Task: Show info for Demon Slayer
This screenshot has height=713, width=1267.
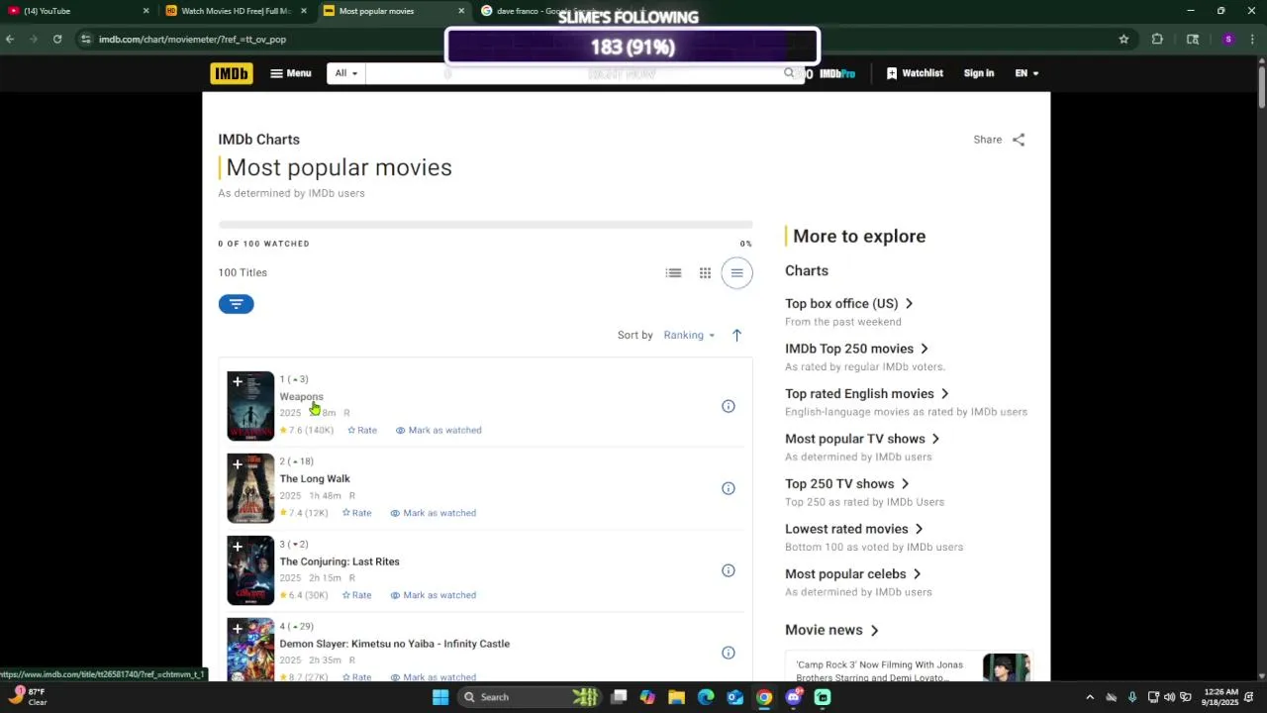Action: tap(729, 653)
